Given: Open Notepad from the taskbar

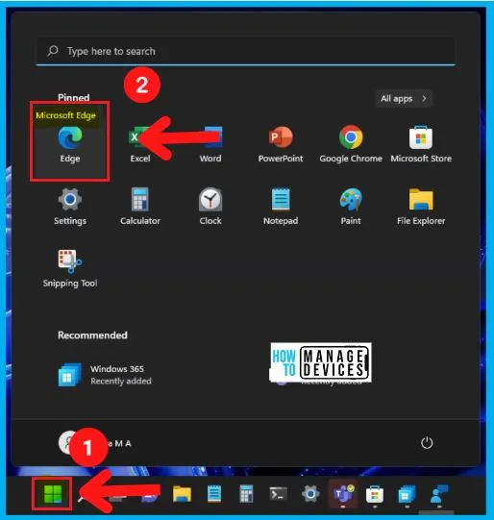Looking at the screenshot, I should click(214, 494).
